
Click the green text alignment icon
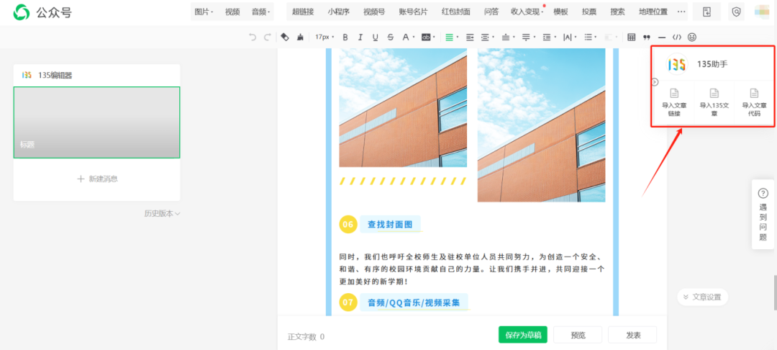(x=450, y=37)
